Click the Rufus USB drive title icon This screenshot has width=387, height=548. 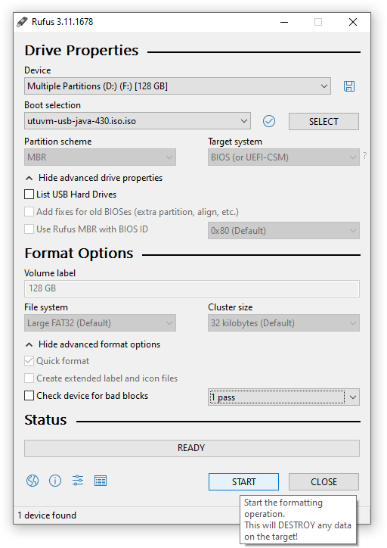click(22, 22)
